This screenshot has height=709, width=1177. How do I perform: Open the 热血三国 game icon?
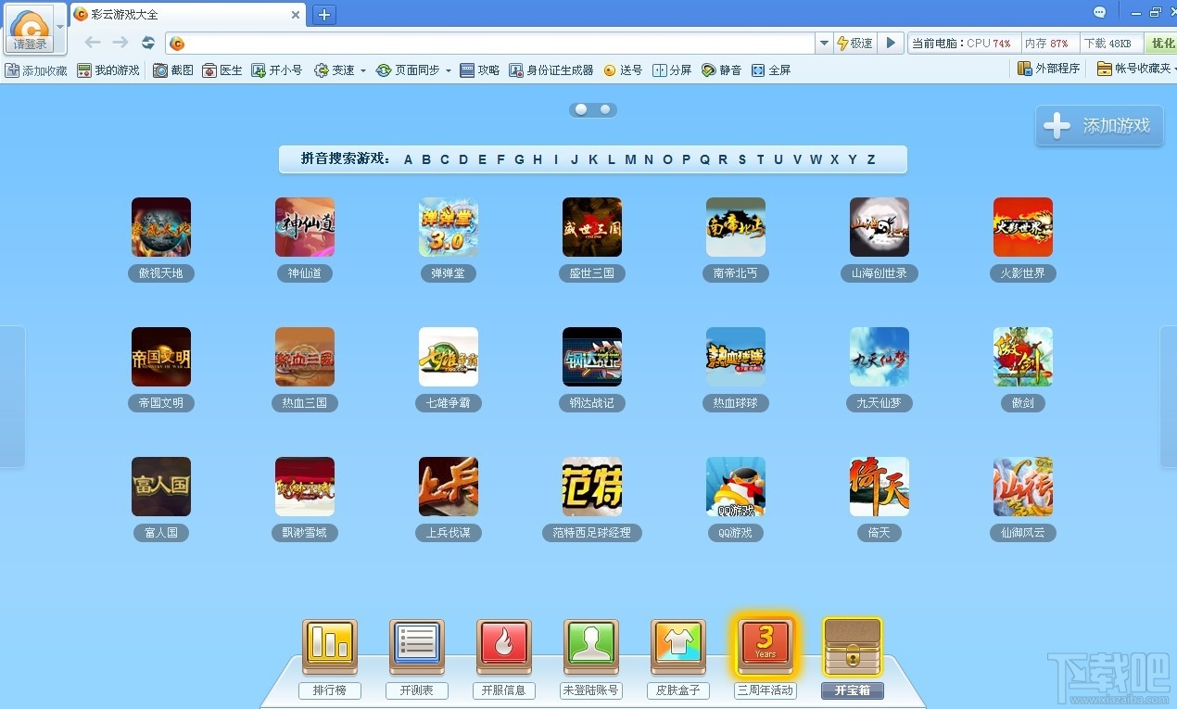tap(305, 357)
